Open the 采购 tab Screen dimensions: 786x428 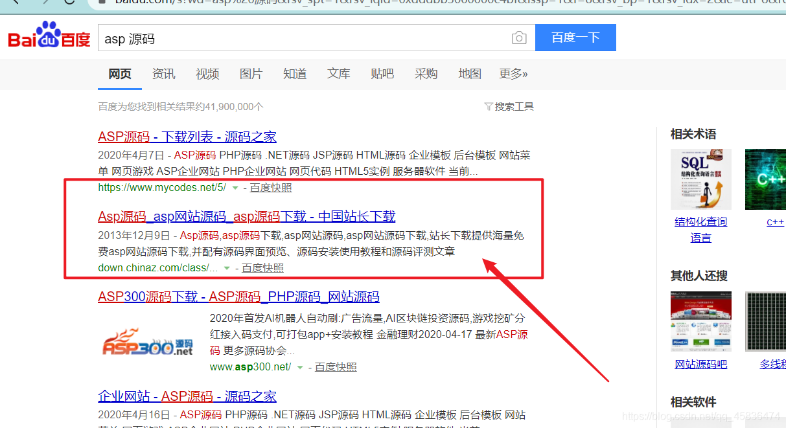point(426,74)
